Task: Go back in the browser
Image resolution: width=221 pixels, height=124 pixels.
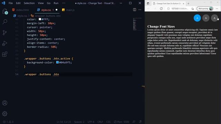Action: click(x=148, y=9)
